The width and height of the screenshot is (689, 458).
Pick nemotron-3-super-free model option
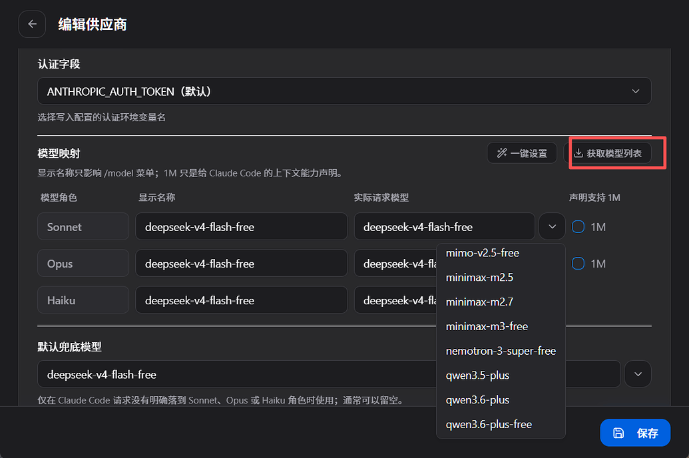click(x=501, y=351)
